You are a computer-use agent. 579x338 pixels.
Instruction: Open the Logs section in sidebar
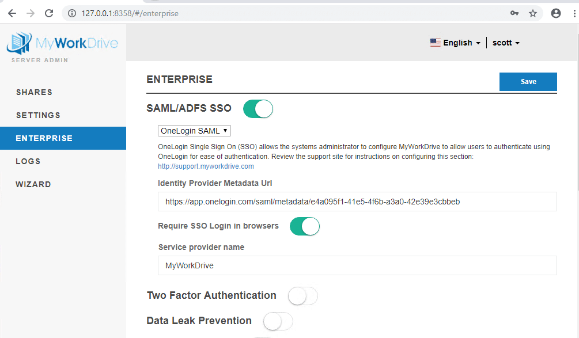point(28,161)
